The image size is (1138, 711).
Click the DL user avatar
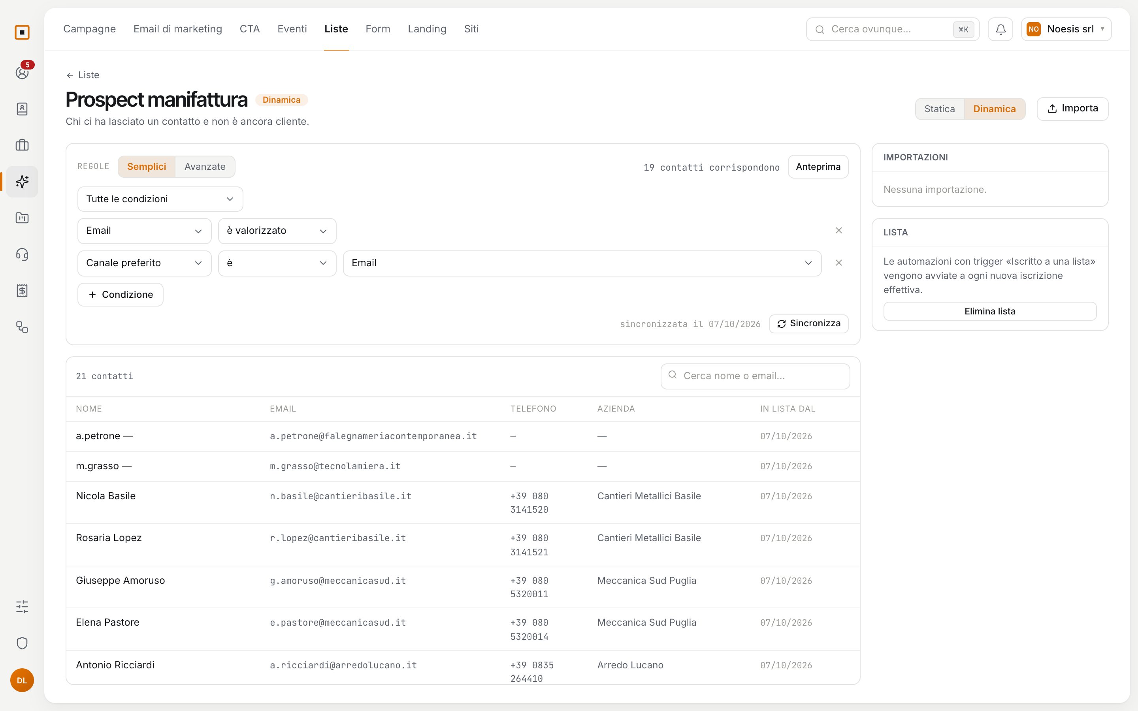(x=22, y=680)
